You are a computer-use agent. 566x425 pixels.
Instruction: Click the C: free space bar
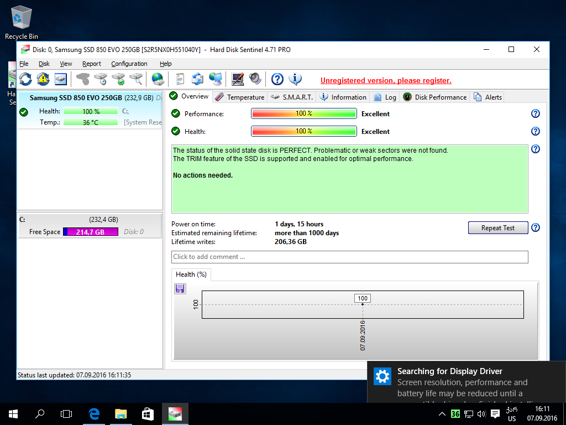90,232
